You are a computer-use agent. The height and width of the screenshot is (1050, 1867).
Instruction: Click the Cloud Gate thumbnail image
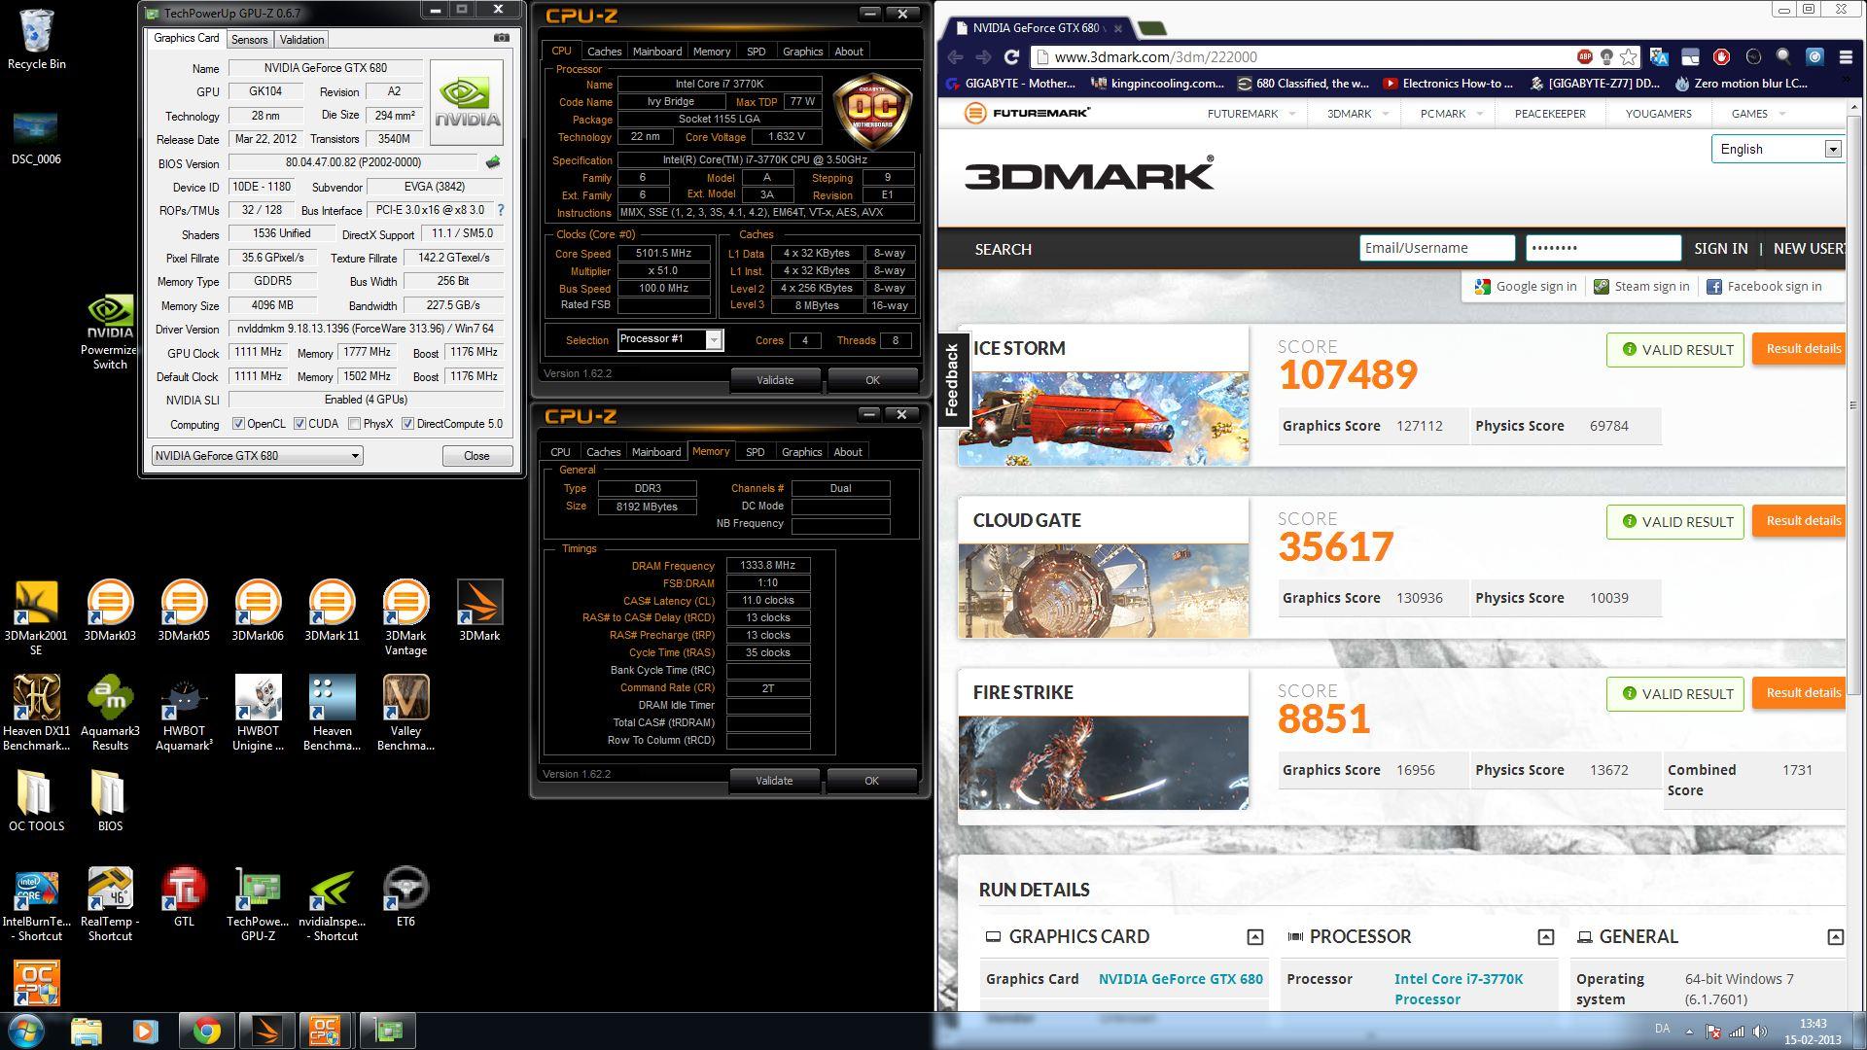(x=1104, y=590)
